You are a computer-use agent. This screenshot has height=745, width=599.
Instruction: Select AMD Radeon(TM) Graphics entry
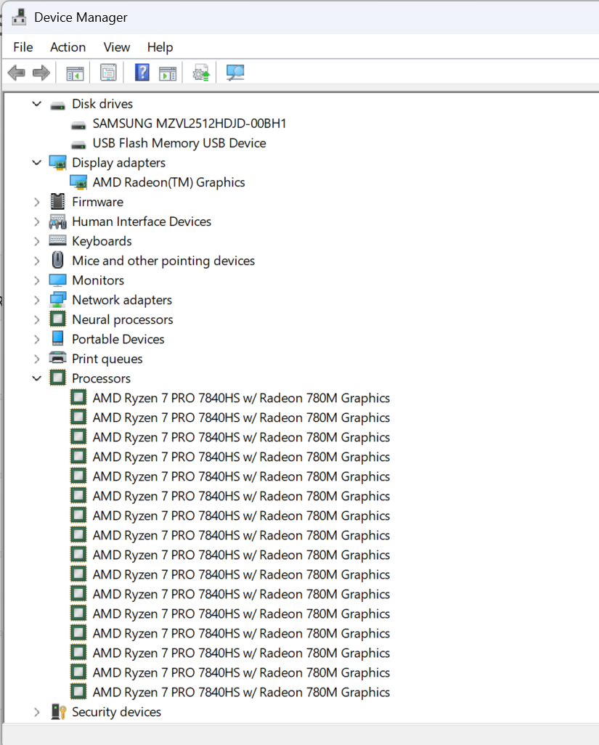click(x=168, y=182)
